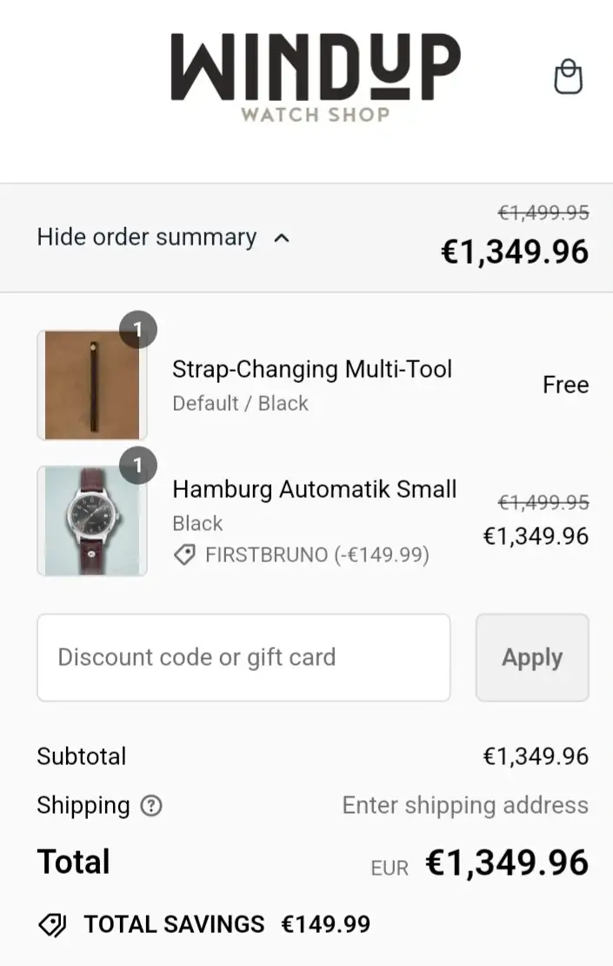
Task: Click the Total Savings tag icon
Action: (53, 924)
